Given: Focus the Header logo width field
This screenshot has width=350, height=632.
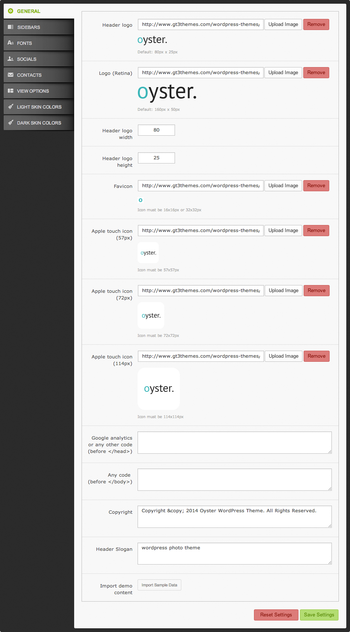Looking at the screenshot, I should click(x=156, y=130).
